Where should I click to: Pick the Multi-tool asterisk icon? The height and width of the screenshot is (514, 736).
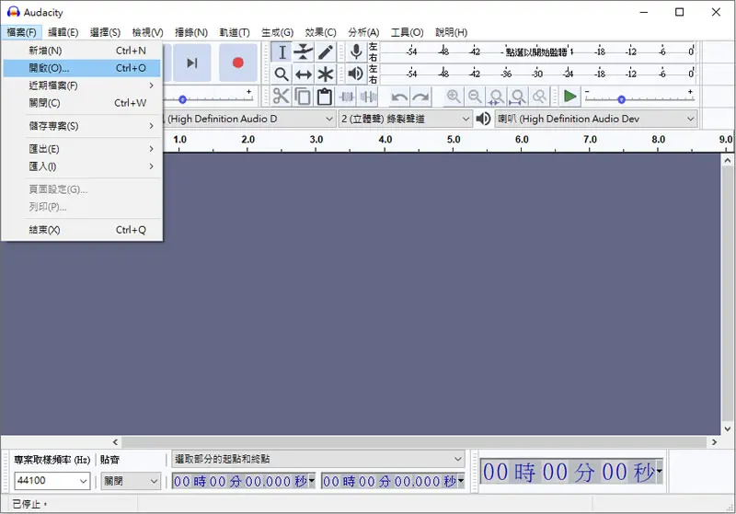[x=326, y=74]
